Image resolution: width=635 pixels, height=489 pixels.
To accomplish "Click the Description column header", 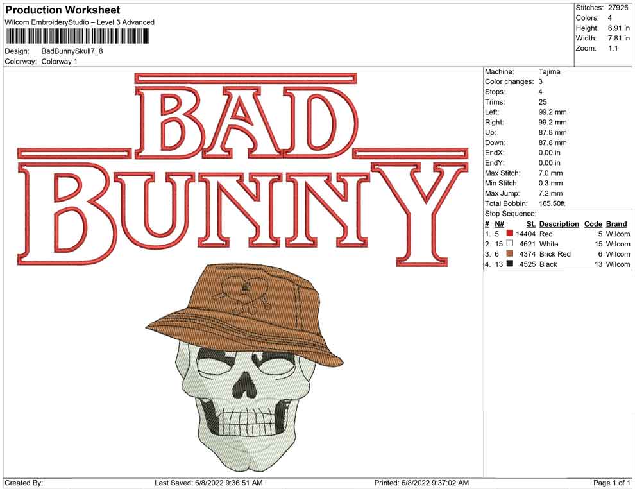I will (x=559, y=224).
